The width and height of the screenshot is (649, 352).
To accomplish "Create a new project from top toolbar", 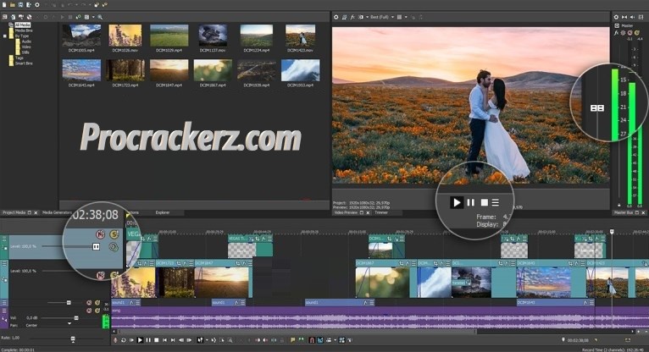I will coord(4,4).
